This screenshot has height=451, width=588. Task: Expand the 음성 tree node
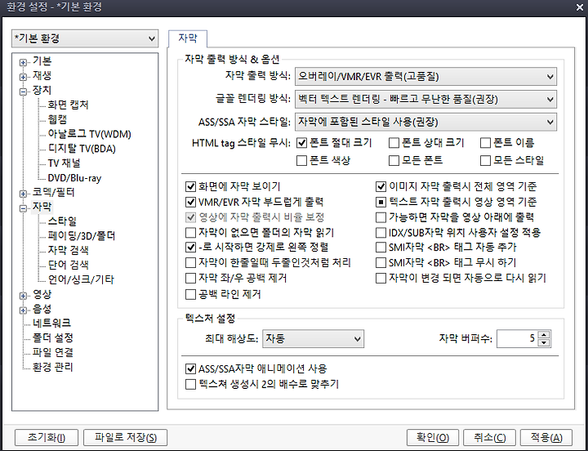(23, 310)
